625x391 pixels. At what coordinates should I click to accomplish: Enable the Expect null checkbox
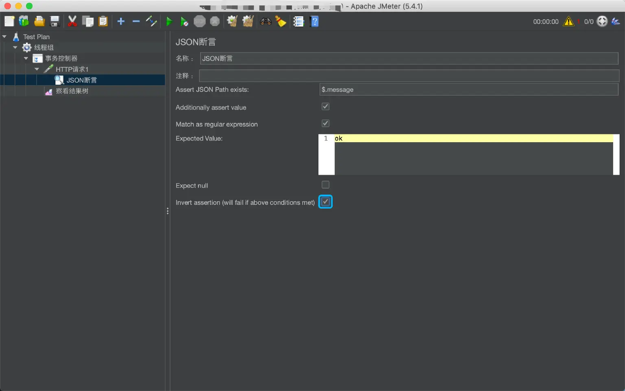[326, 185]
